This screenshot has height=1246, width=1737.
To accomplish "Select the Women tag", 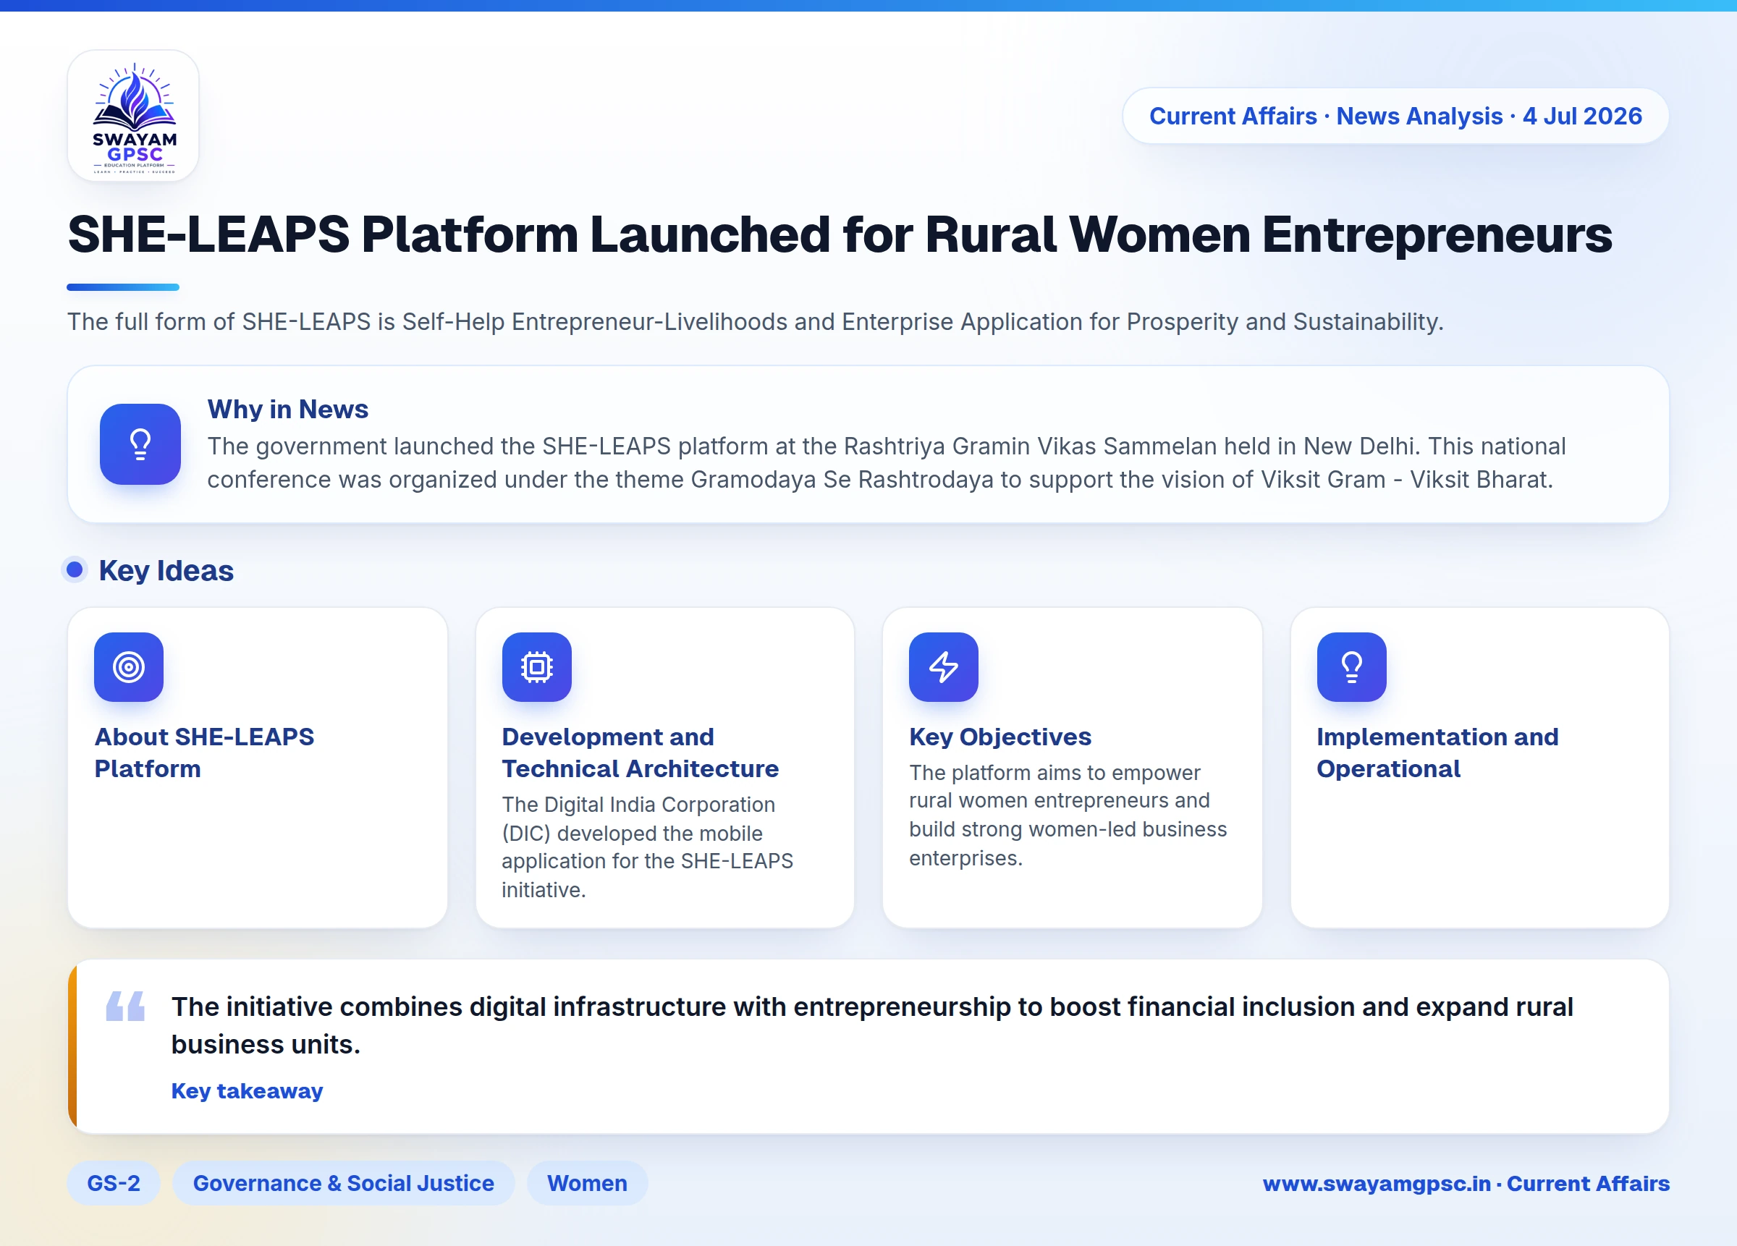I will (587, 1183).
